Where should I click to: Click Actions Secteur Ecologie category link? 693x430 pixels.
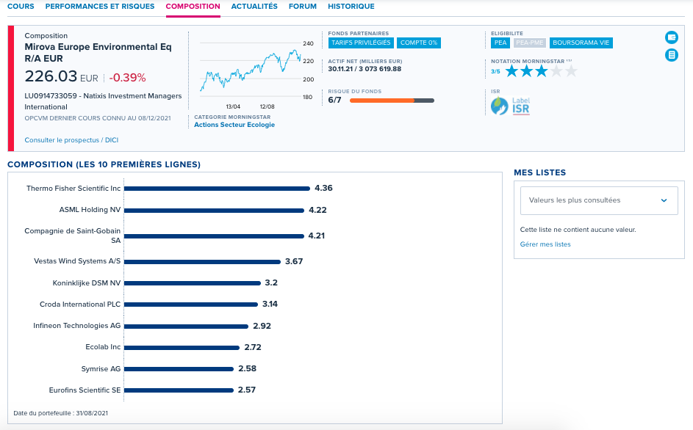[234, 125]
